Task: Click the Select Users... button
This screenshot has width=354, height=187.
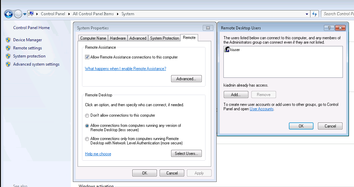Action: [186, 154]
